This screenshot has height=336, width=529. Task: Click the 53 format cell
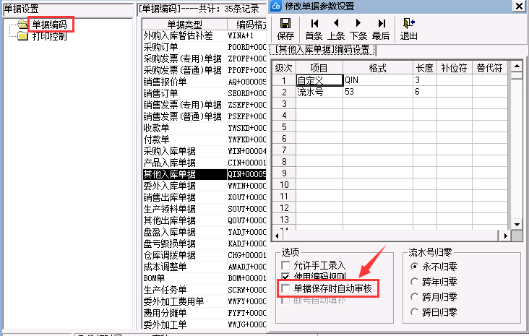(378, 92)
